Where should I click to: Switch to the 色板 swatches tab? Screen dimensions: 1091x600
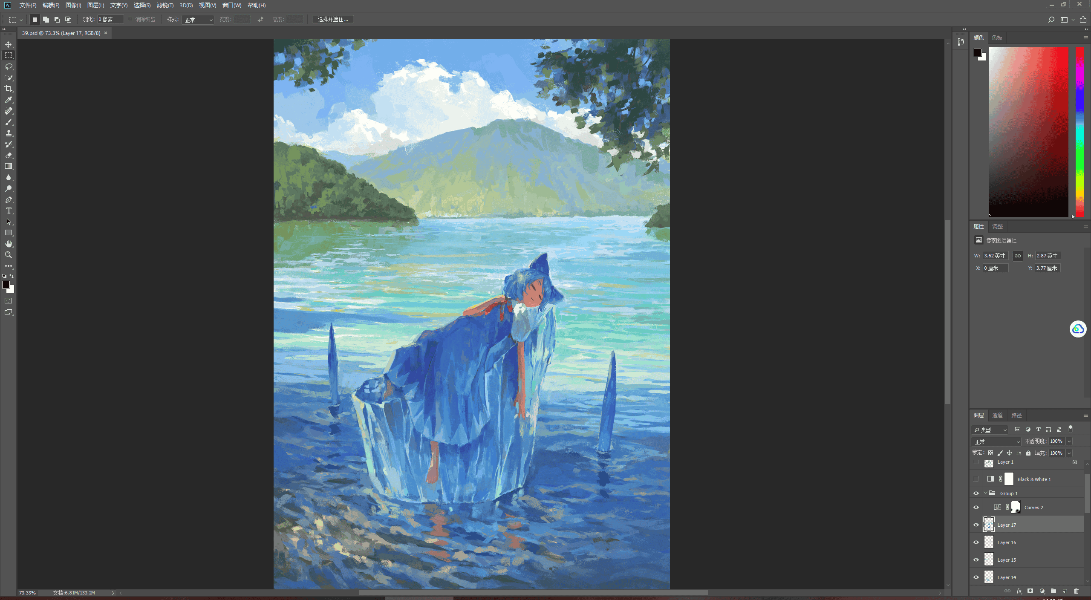coord(997,38)
